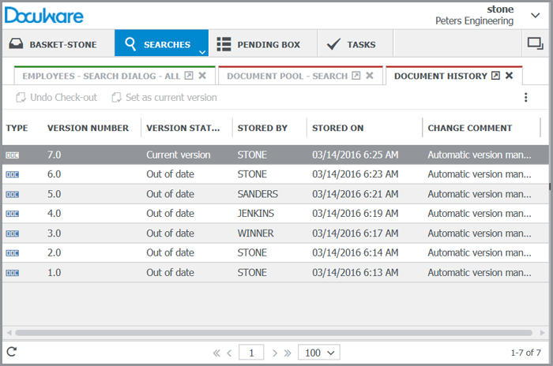This screenshot has width=553, height=366.
Task: Click the next page arrow
Action: 275,353
